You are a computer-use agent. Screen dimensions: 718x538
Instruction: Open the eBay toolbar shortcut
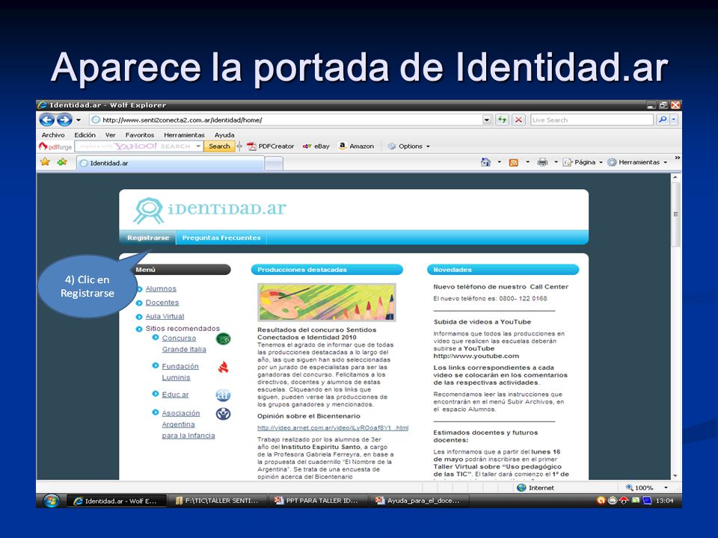[x=316, y=146]
